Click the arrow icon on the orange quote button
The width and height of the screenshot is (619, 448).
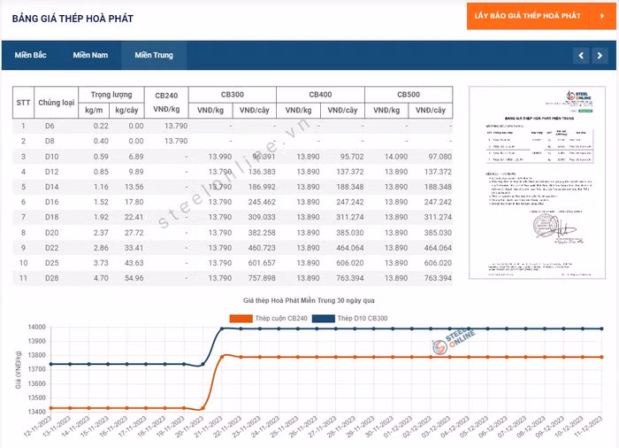[x=602, y=16]
